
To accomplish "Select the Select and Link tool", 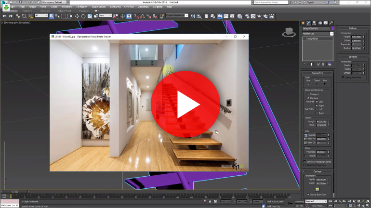I will point(18,16).
